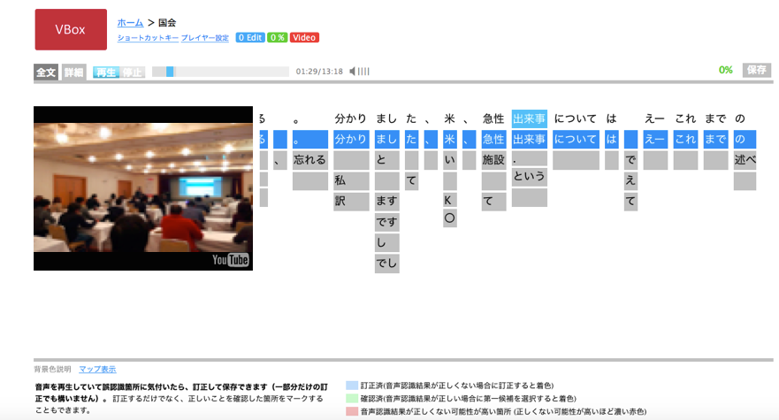Image resolution: width=779 pixels, height=420 pixels.
Task: Click the playback progress bar
Action: pos(220,72)
